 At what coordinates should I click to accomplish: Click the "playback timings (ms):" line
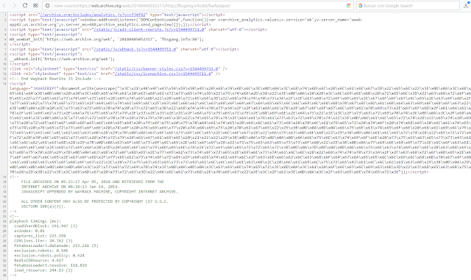click(35, 221)
